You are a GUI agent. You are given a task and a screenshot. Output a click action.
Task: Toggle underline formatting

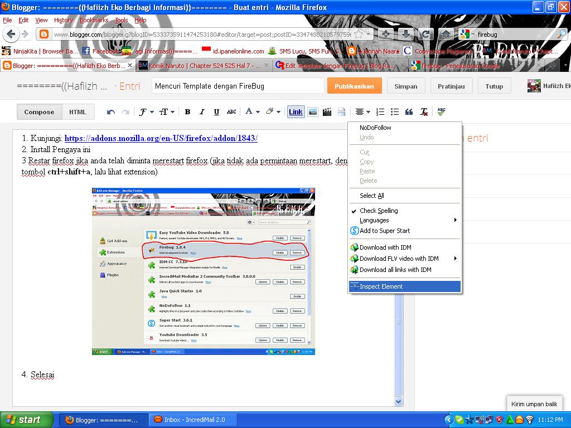(216, 112)
